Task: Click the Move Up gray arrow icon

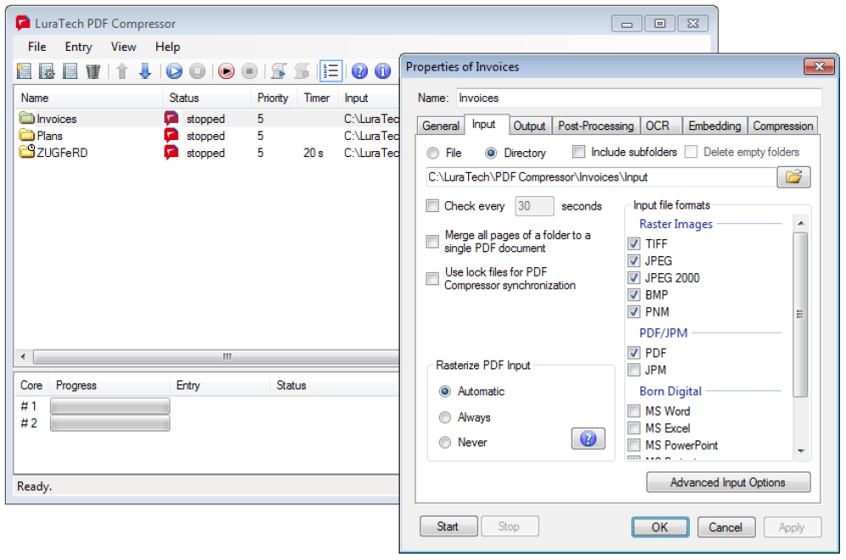Action: (122, 71)
